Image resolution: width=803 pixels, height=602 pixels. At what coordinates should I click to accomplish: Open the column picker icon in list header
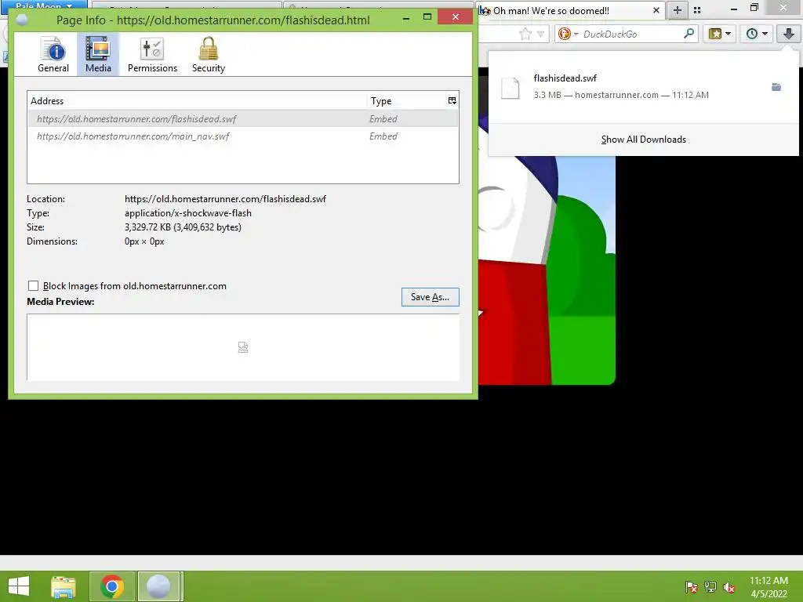coord(452,101)
